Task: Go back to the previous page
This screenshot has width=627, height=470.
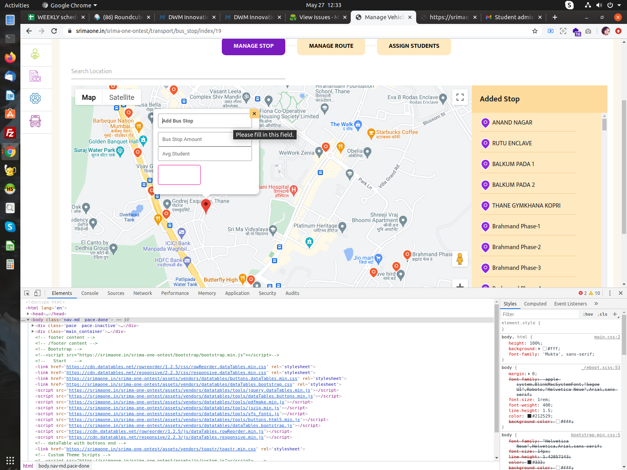Action: click(x=29, y=31)
